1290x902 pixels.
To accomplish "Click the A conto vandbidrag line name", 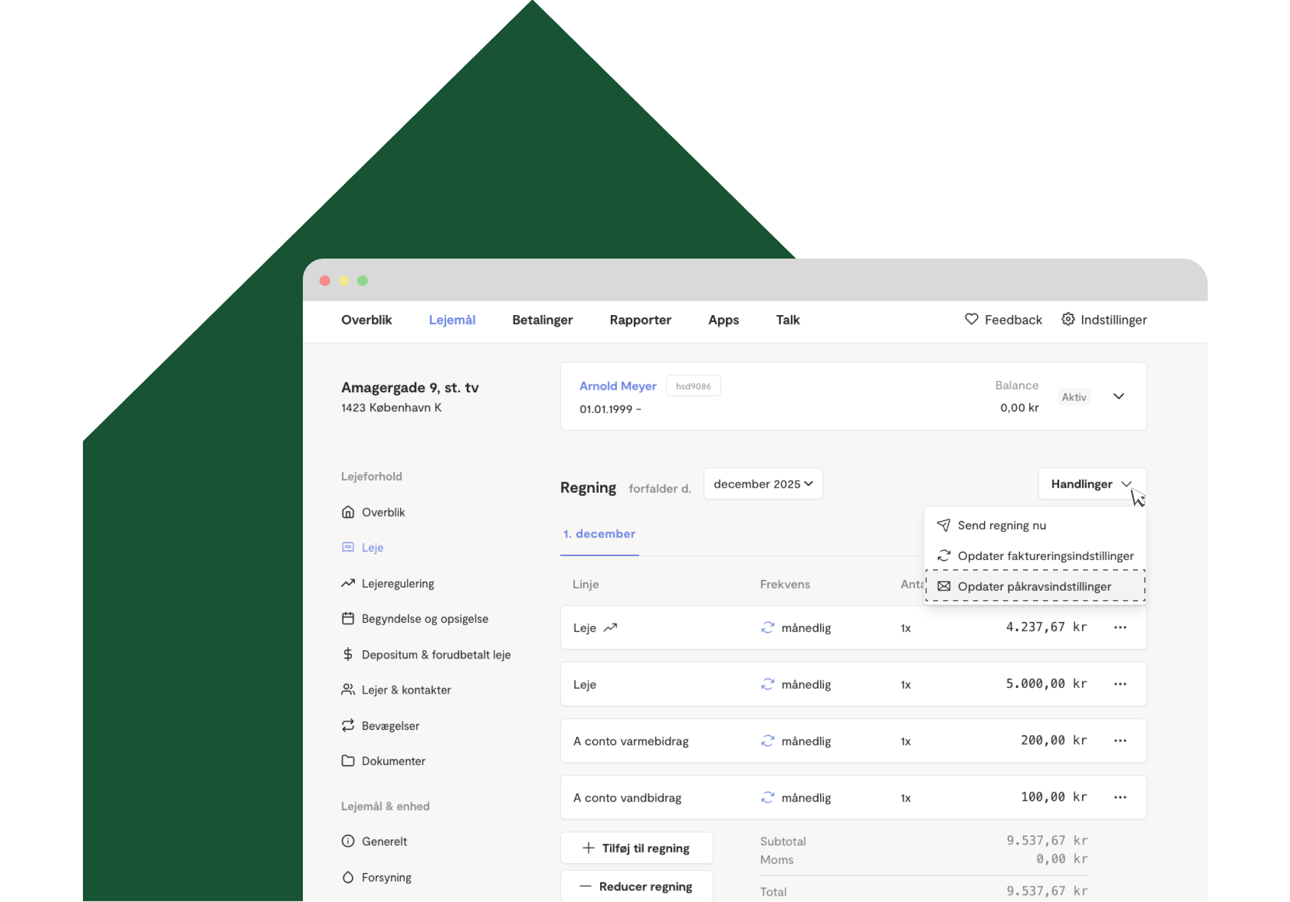I will [x=627, y=798].
